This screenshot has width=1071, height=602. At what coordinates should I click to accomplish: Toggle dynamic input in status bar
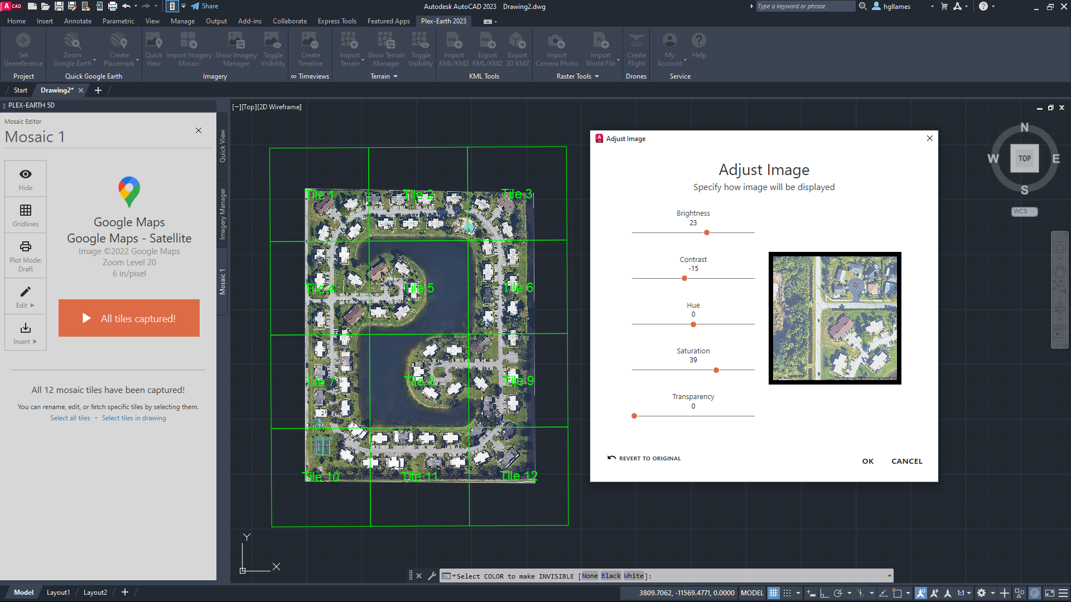click(x=811, y=593)
